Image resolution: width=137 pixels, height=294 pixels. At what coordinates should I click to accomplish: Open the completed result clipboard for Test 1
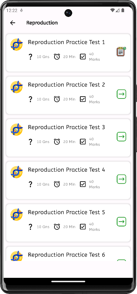click(x=122, y=51)
